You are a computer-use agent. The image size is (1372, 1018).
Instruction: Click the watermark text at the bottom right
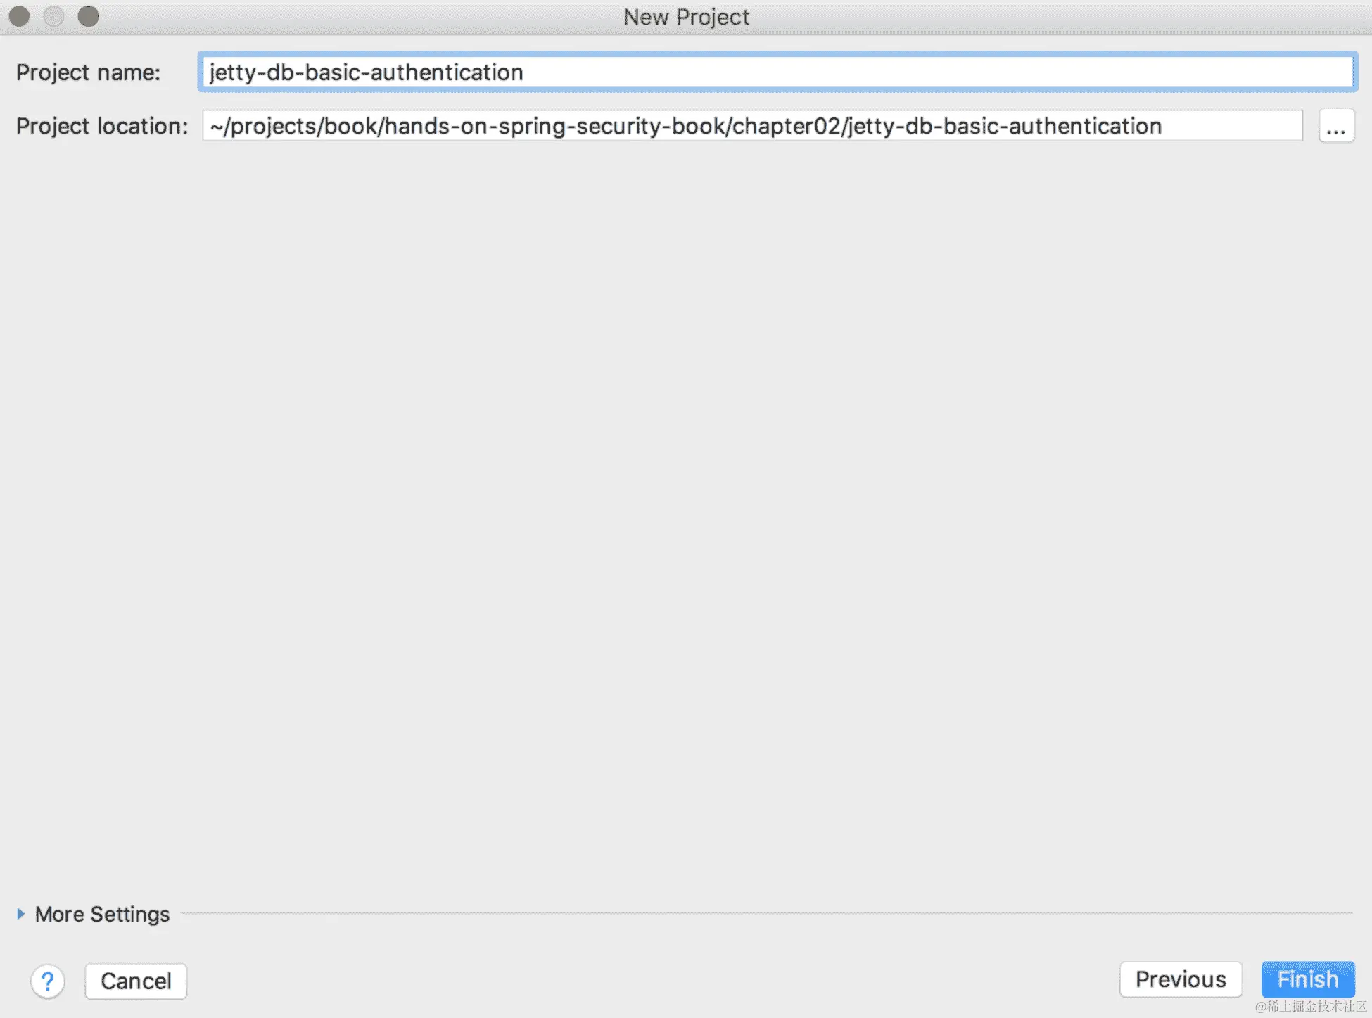tap(1310, 1007)
